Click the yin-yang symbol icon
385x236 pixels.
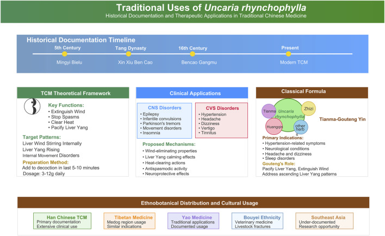32,107
